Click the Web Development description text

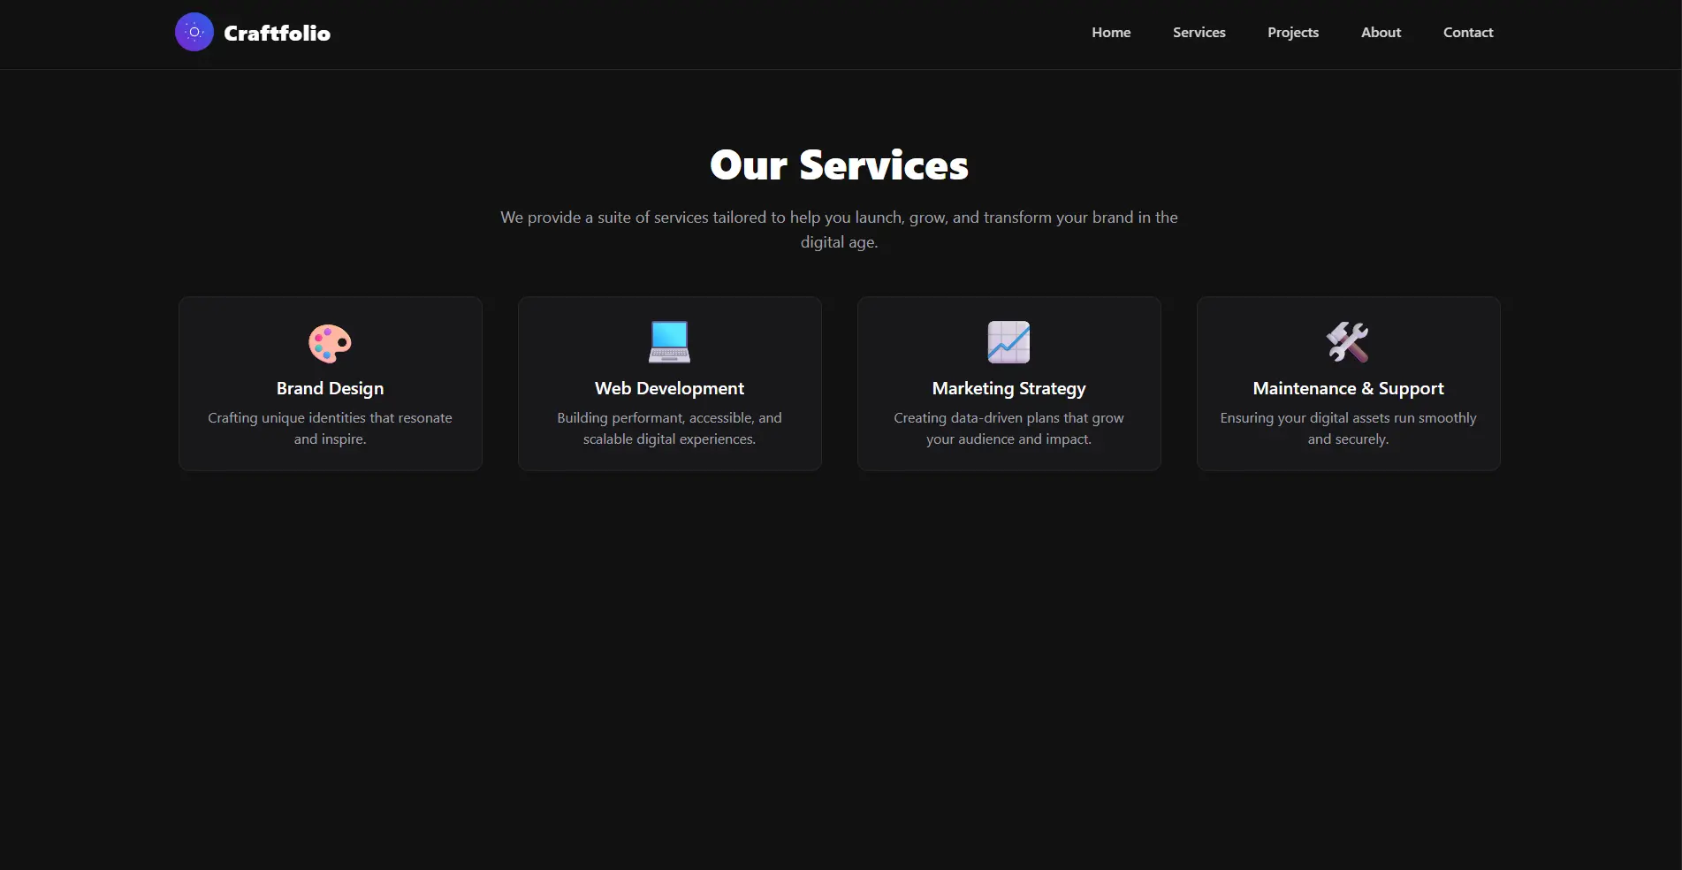point(669,428)
